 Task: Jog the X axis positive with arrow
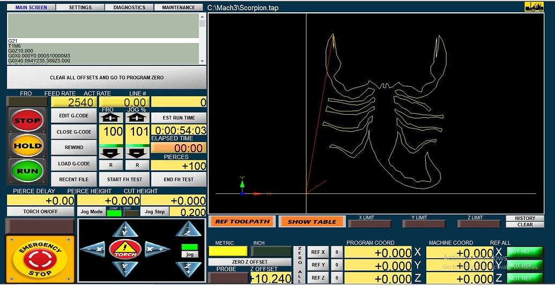pos(157,249)
